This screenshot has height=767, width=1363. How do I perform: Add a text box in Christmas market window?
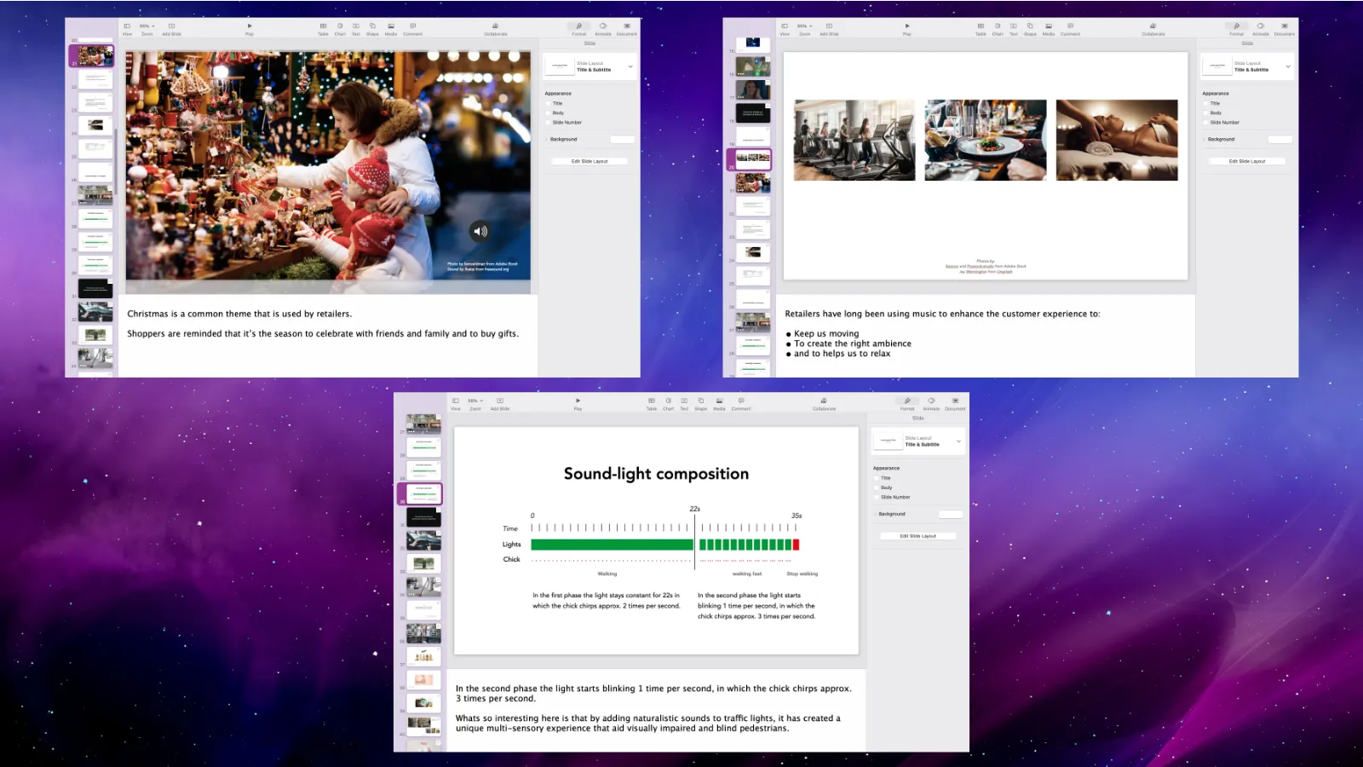click(356, 29)
